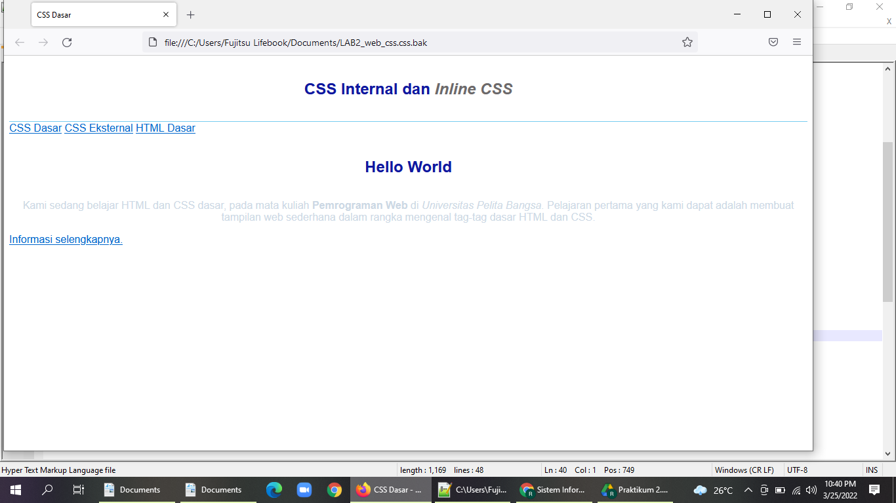Screen dimensions: 896x503
Task: Bookmark this page with the star
Action: (x=687, y=43)
